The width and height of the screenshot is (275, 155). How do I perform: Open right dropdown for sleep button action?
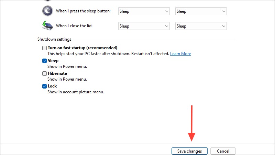[x=201, y=11]
